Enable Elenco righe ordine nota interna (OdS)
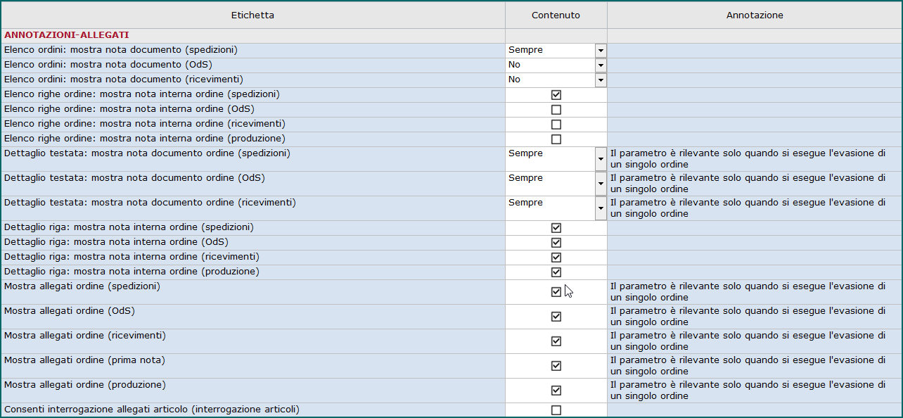The width and height of the screenshot is (903, 418). pos(556,110)
